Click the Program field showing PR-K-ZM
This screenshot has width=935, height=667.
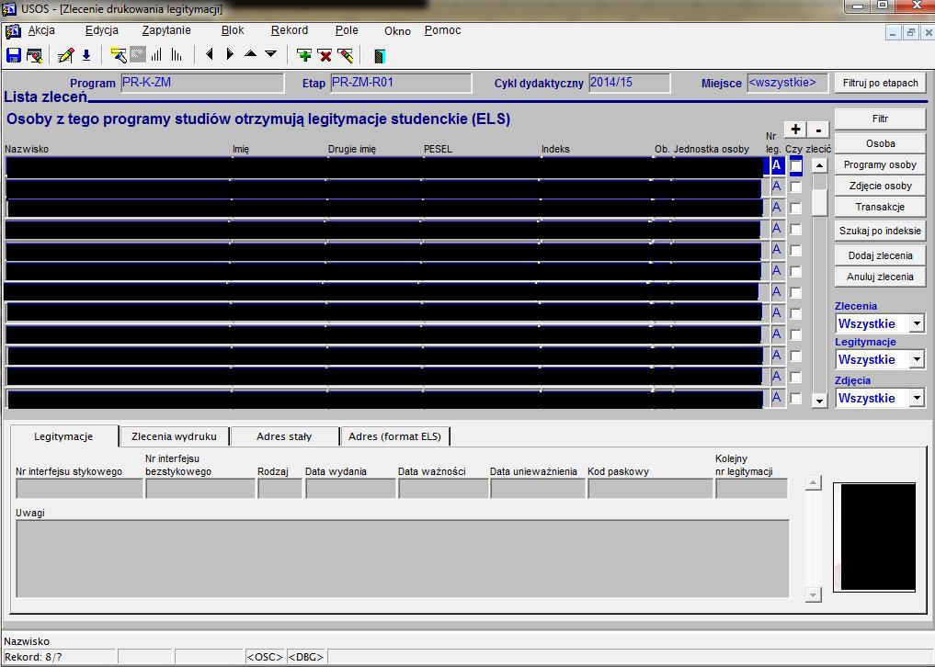click(x=202, y=83)
